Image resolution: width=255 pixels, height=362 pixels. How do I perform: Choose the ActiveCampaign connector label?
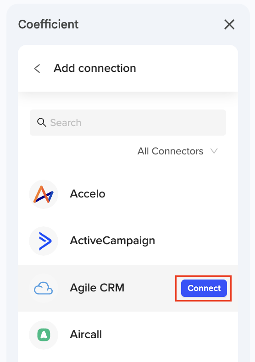click(x=112, y=241)
